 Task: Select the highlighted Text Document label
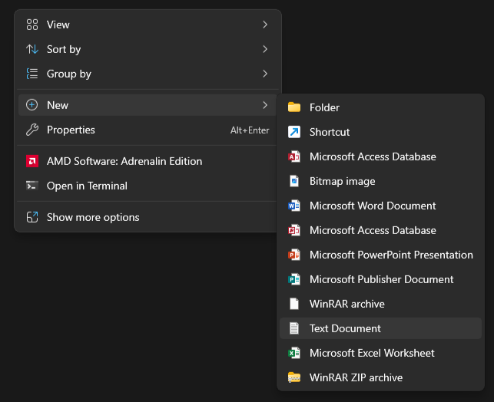pyautogui.click(x=345, y=328)
